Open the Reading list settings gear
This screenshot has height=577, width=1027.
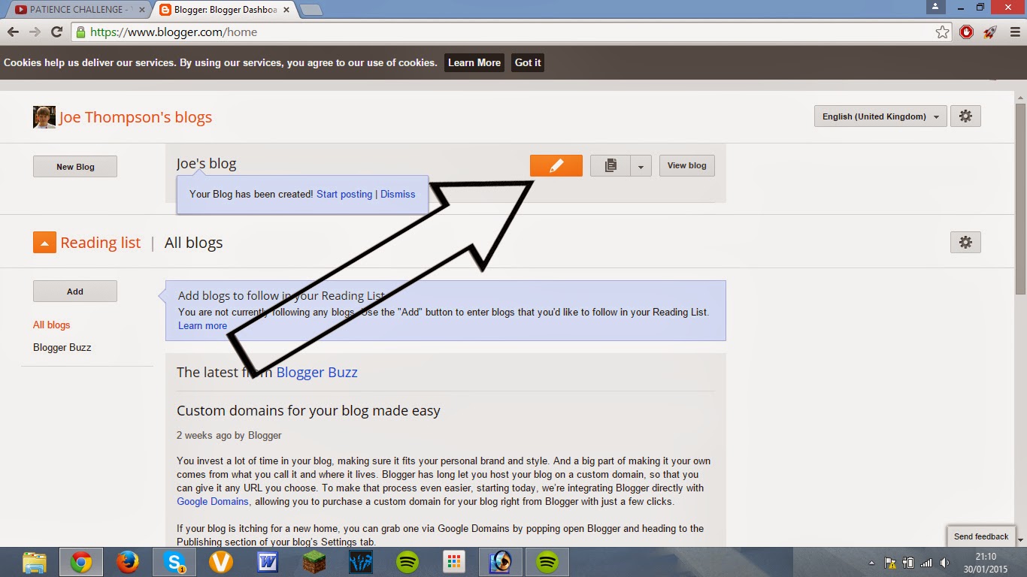point(965,243)
